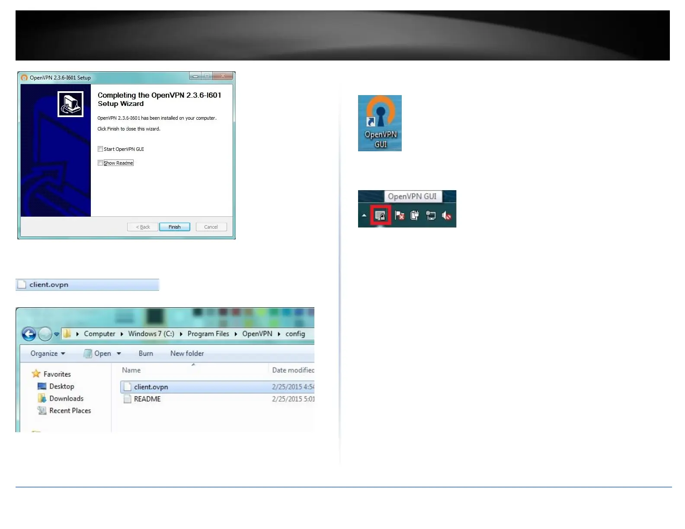Image resolution: width=685 pixels, height=529 pixels.
Task: Select Windows 7 (C:) in the breadcrumb
Action: [151, 334]
